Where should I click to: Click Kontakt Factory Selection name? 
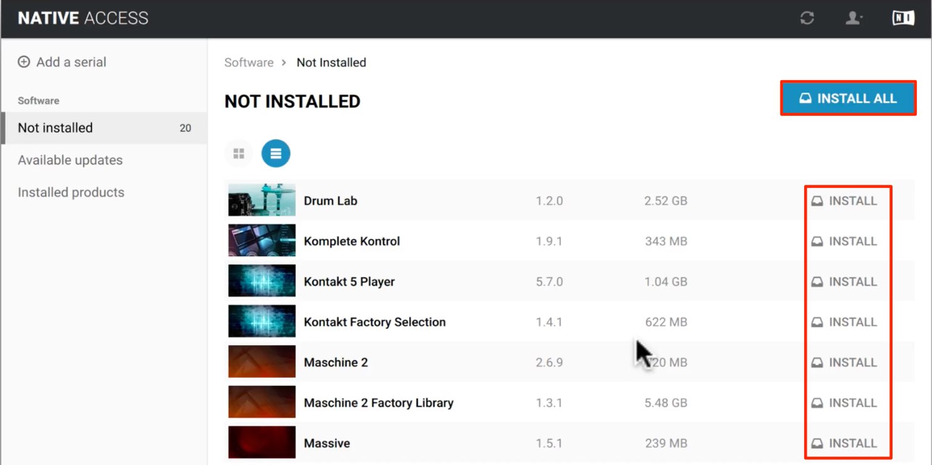coord(375,322)
